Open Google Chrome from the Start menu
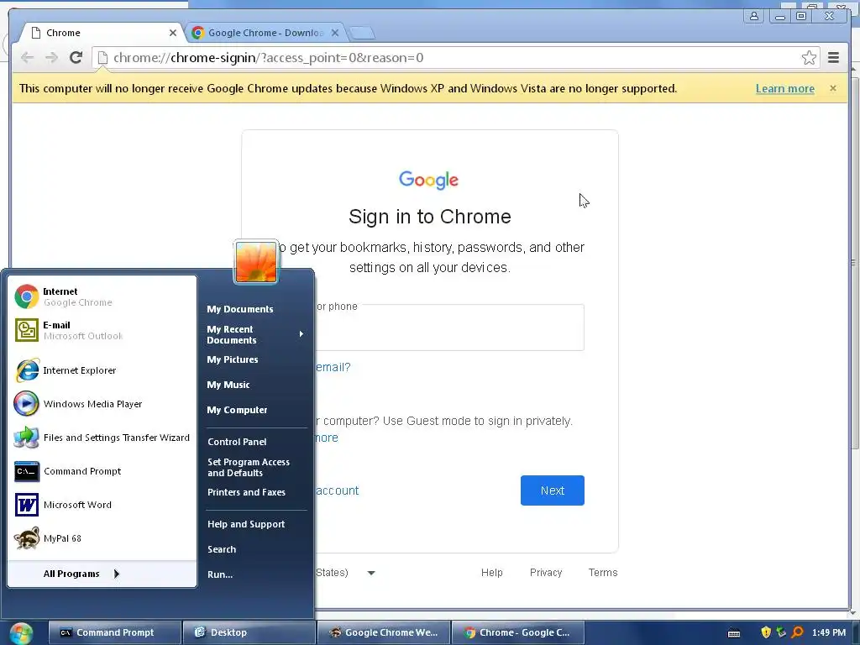 (102, 296)
